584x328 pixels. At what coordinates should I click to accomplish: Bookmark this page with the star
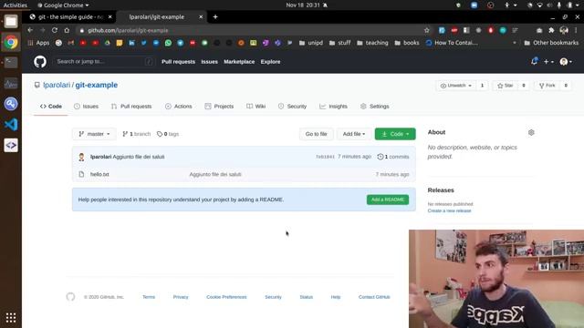(427, 30)
